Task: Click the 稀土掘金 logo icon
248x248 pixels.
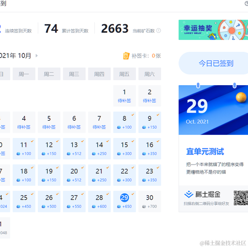Action: coord(189,195)
